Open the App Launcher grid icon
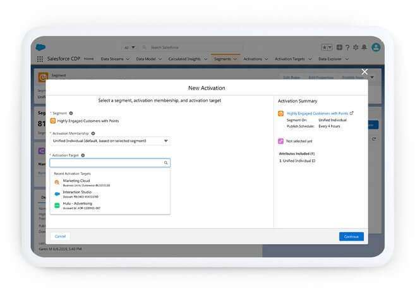The height and width of the screenshot is (293, 415). [40, 59]
